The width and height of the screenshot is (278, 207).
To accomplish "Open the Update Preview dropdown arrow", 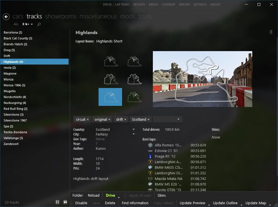I will [209, 205].
